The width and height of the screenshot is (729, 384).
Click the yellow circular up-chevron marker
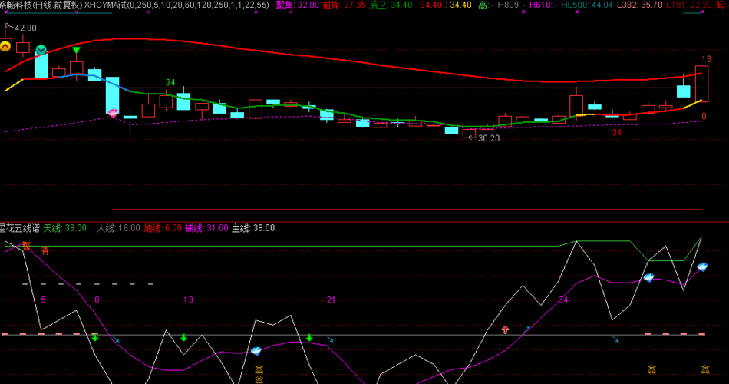coord(5,47)
